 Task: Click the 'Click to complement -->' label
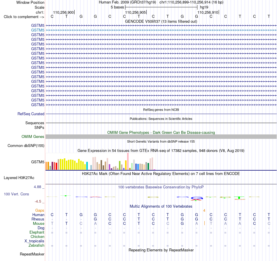tap(24, 17)
